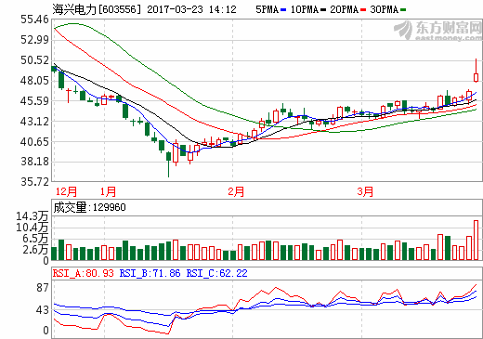Click the RSI_A:80.93 indicator label
The width and height of the screenshot is (483, 339).
(x=84, y=273)
